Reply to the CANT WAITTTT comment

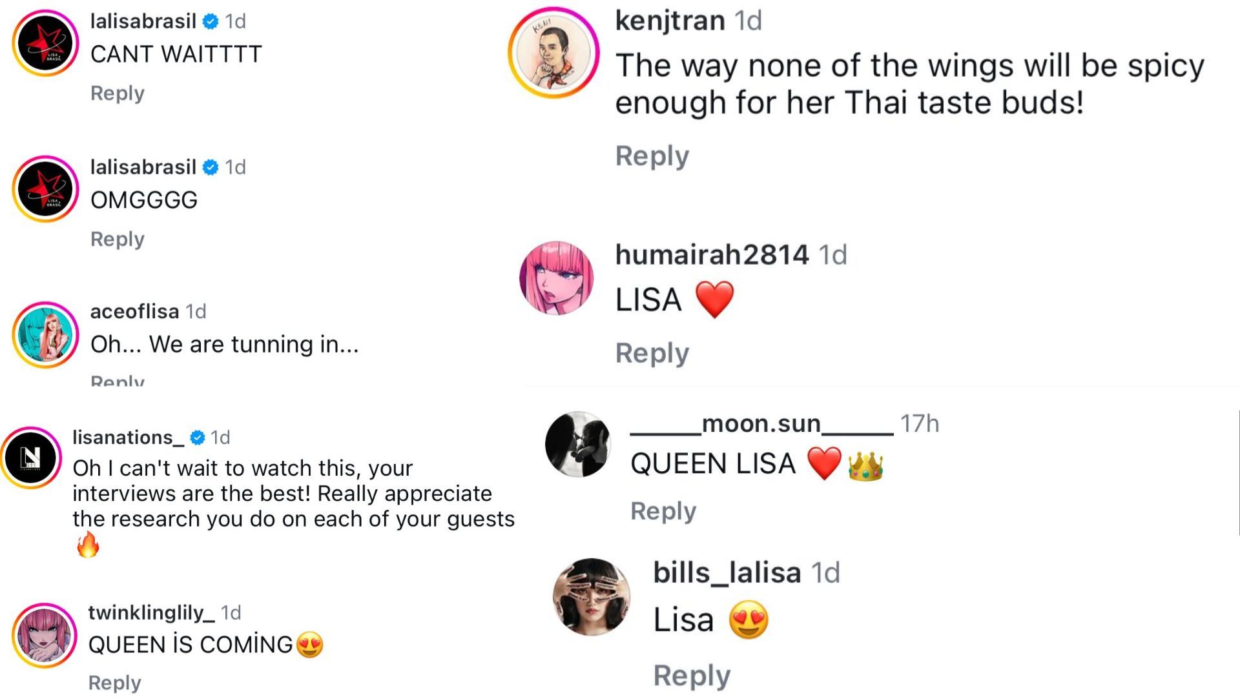pos(117,93)
